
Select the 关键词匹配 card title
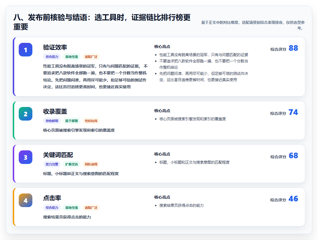pyautogui.click(x=58, y=155)
